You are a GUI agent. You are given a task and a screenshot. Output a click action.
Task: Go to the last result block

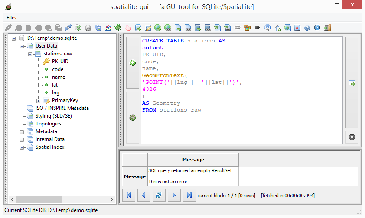(x=189, y=195)
